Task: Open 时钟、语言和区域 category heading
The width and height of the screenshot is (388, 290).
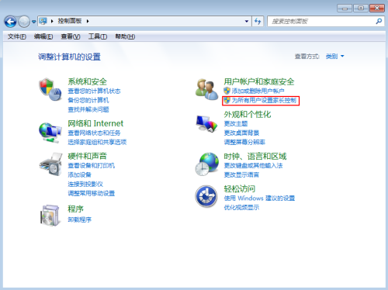Action: tap(255, 156)
